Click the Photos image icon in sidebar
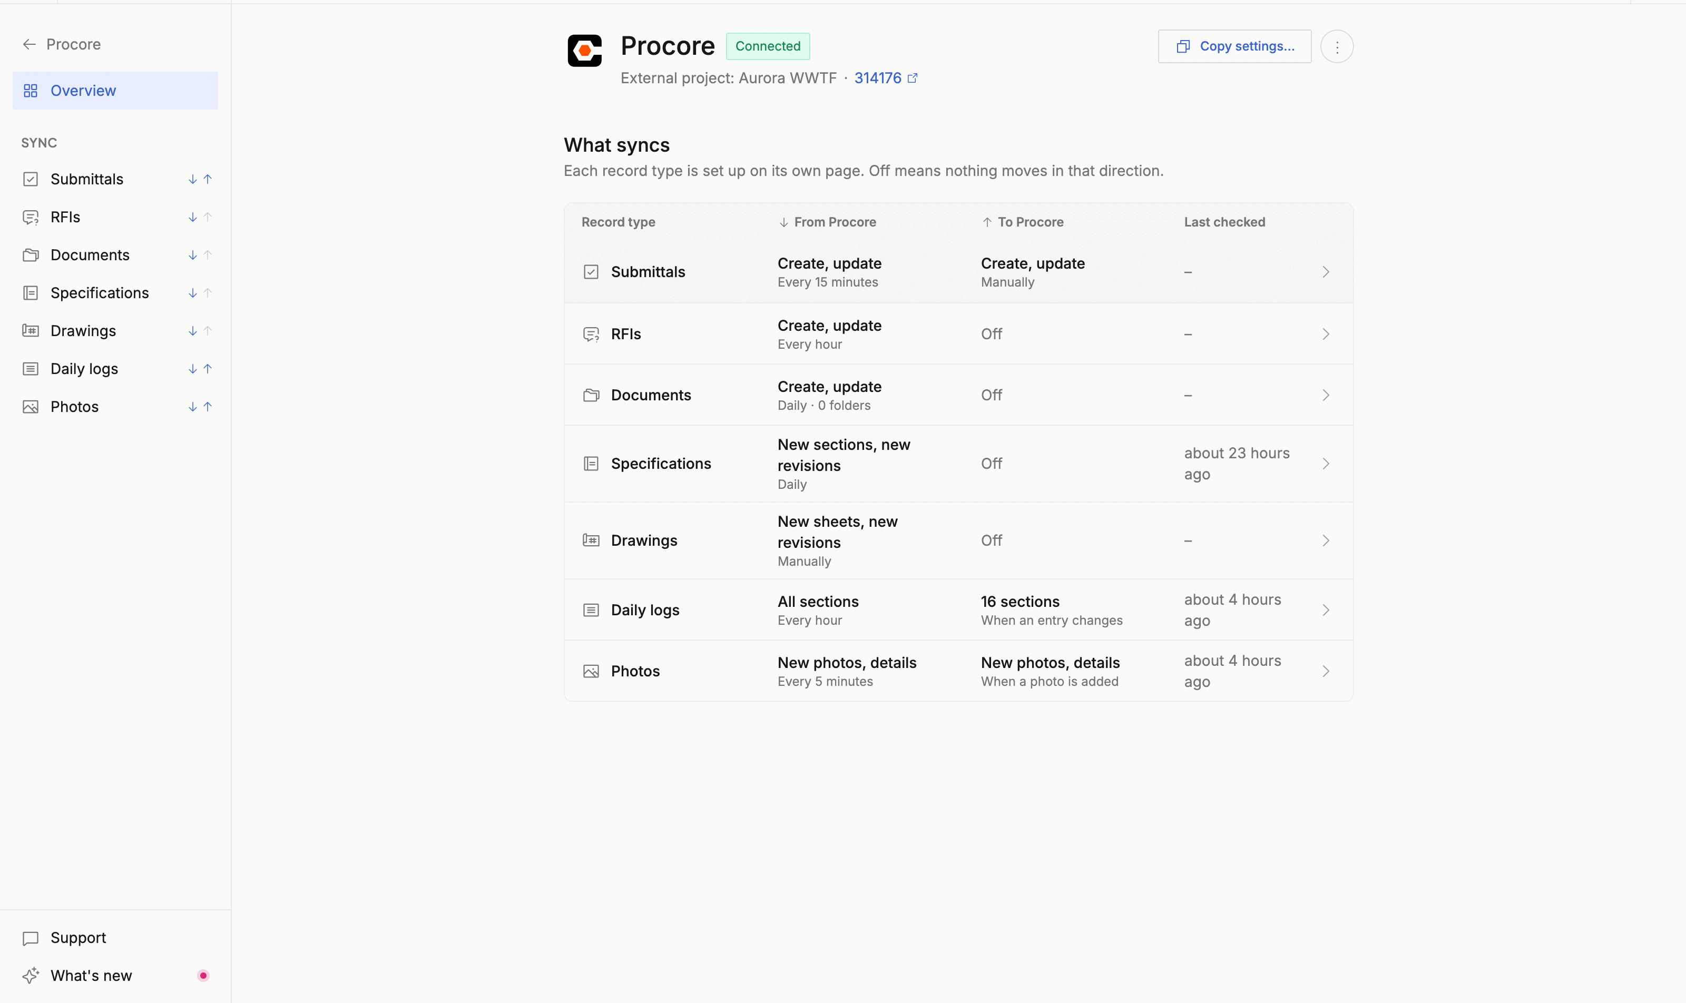 [x=31, y=406]
